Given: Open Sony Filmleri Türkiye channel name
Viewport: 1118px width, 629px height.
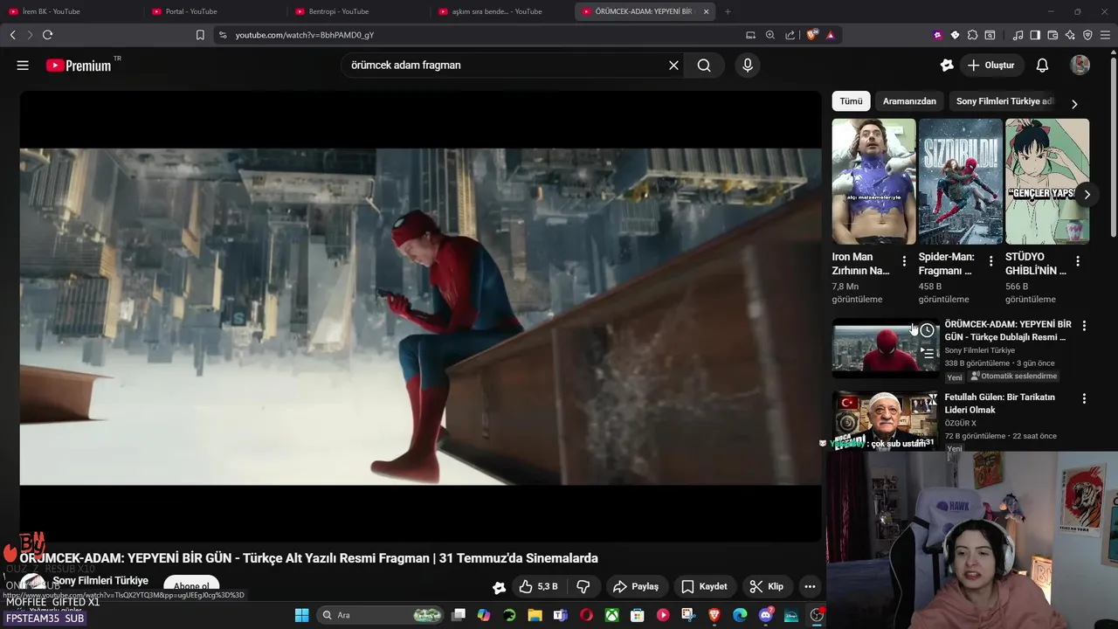Looking at the screenshot, I should pyautogui.click(x=100, y=581).
